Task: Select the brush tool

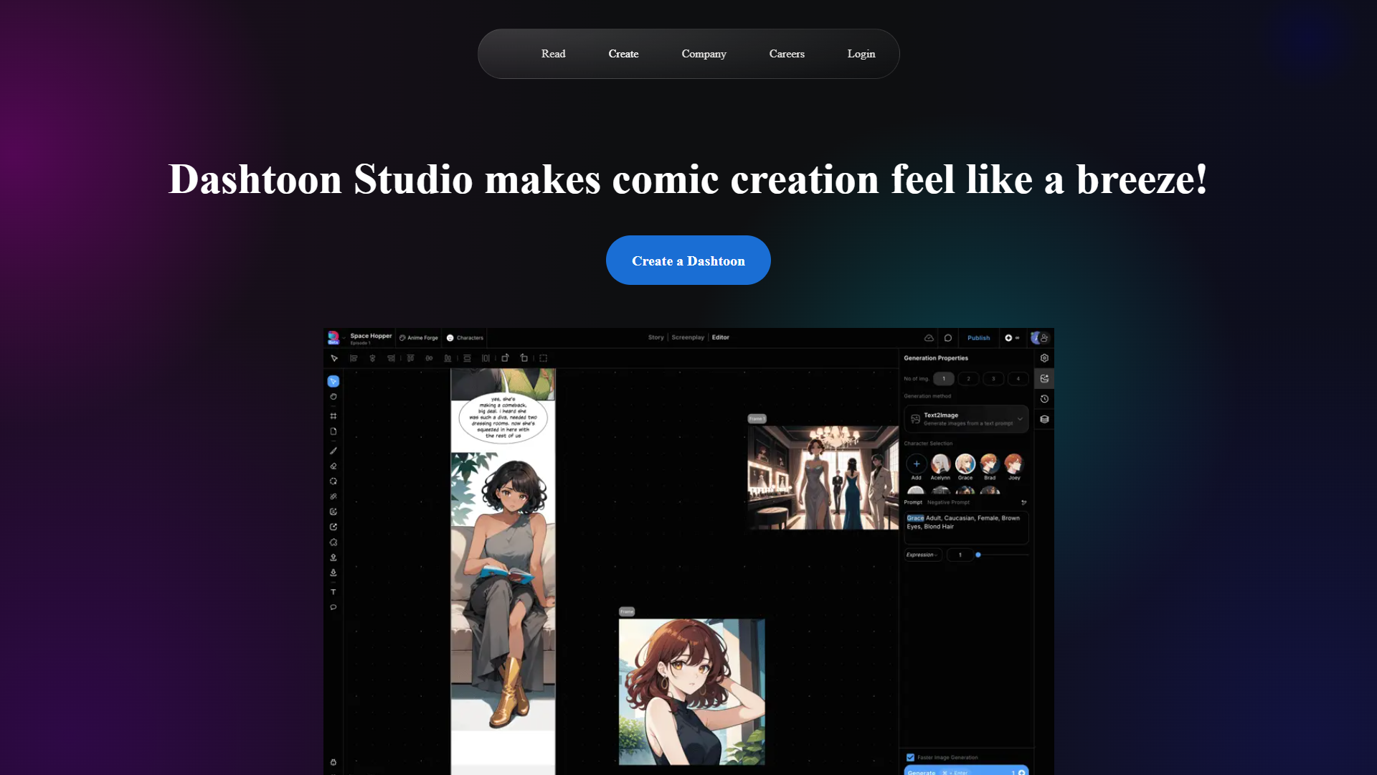Action: pos(333,451)
